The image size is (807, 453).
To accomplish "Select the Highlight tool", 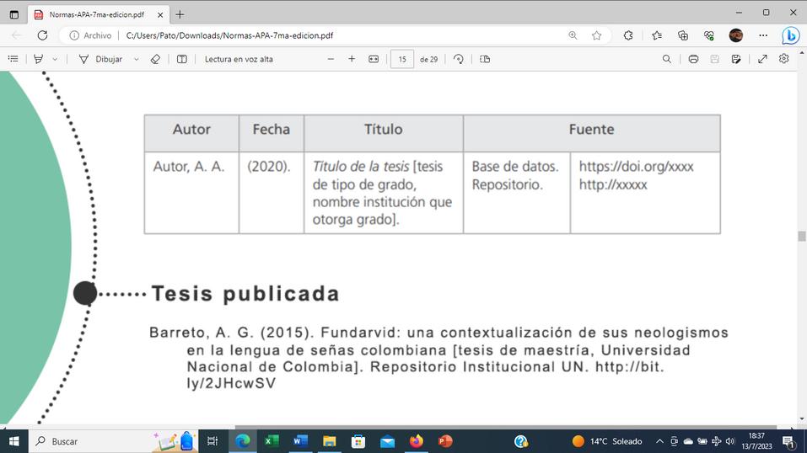I will point(39,59).
